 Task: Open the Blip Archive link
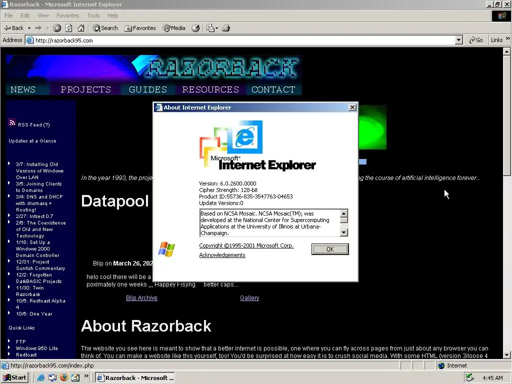tap(141, 298)
